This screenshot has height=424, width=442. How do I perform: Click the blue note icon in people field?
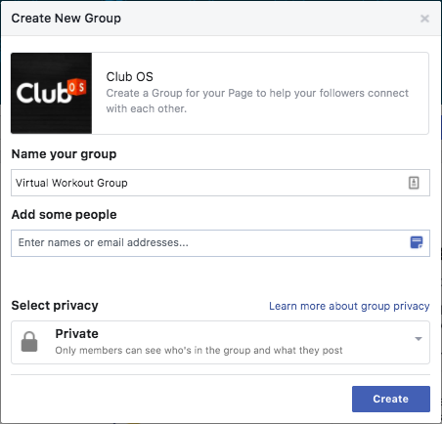(x=417, y=242)
